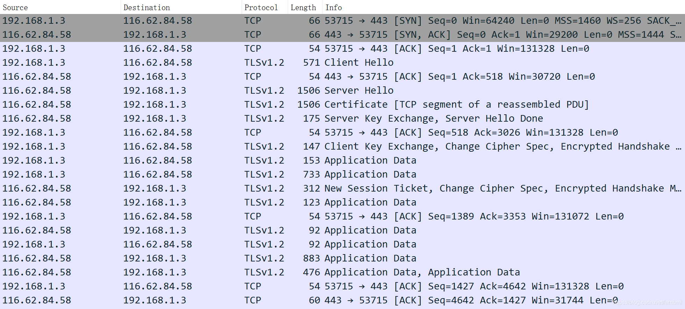685x309 pixels.
Task: Select the New Session Ticket packet row
Action: [342, 189]
